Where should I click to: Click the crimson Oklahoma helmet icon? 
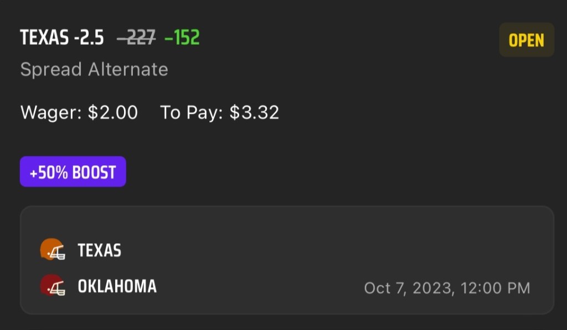click(x=52, y=286)
